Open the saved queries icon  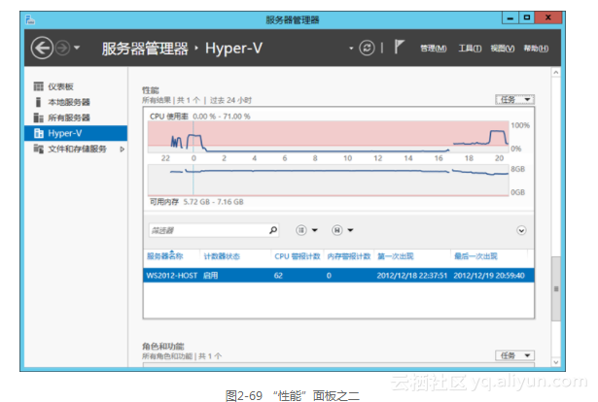coord(336,230)
